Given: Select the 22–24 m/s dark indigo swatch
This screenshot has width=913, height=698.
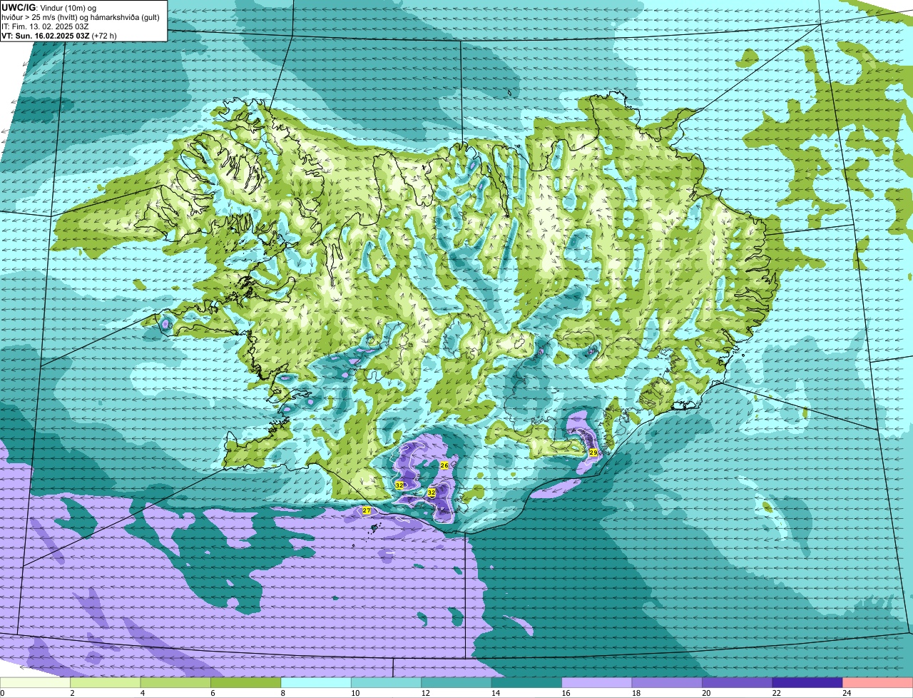Looking at the screenshot, I should point(807,683).
